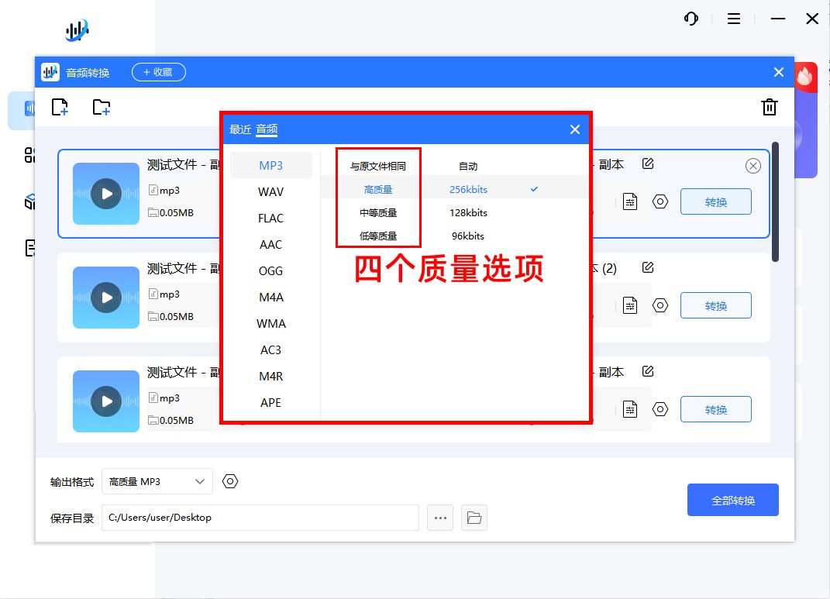Click the trash icon to clear list
The height and width of the screenshot is (599, 830).
[769, 108]
